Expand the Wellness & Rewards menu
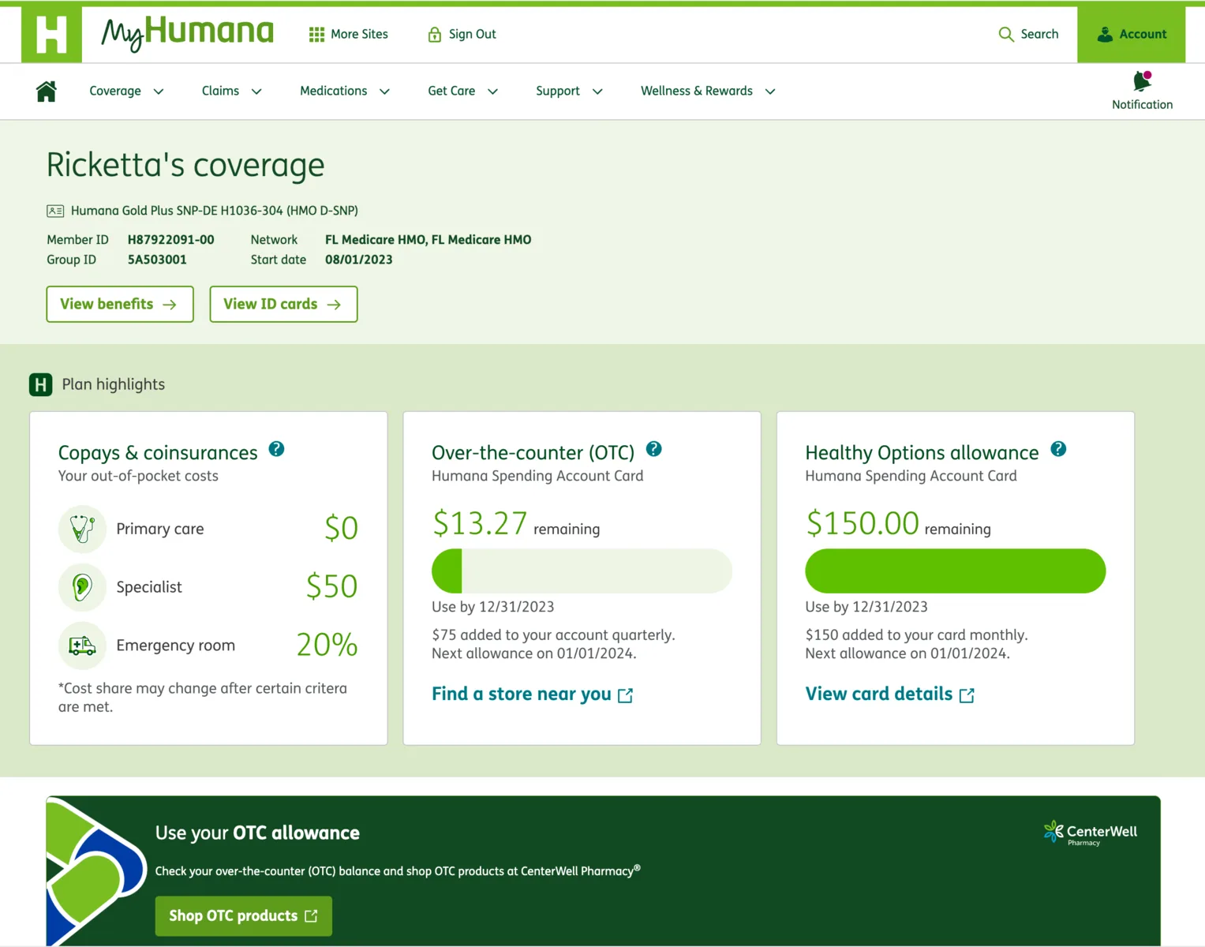 click(708, 92)
